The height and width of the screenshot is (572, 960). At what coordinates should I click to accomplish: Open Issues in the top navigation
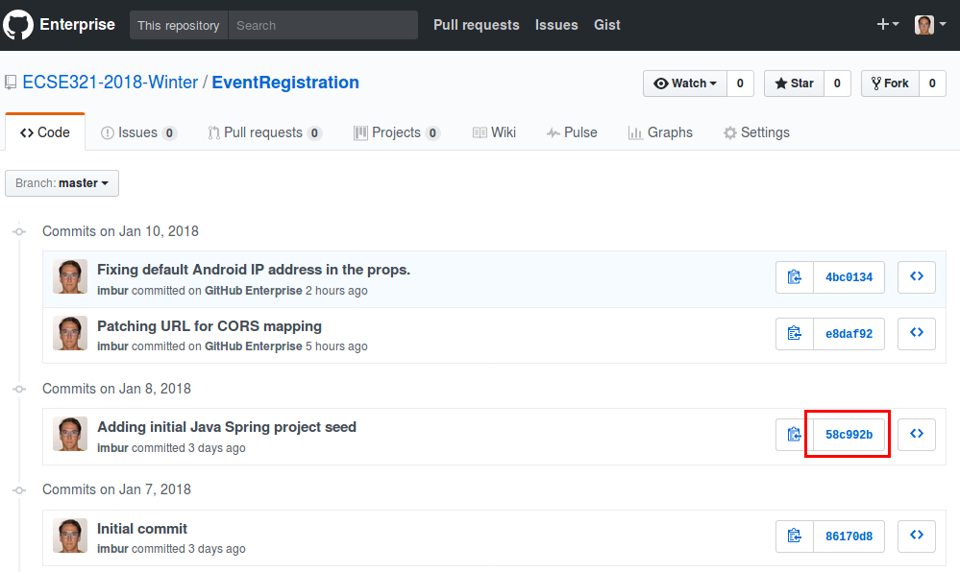click(556, 25)
